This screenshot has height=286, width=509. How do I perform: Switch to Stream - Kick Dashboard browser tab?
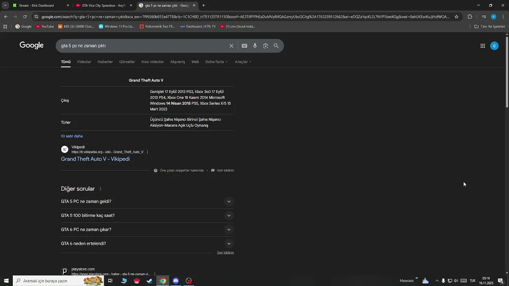pos(40,6)
